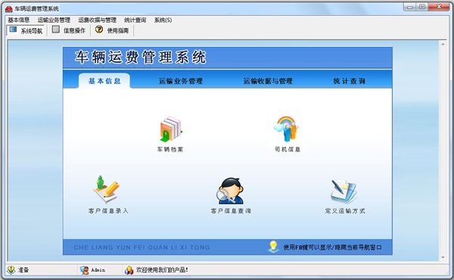Click the 定义运输方式 label text
Image resolution: width=454 pixels, height=280 pixels.
(x=345, y=211)
